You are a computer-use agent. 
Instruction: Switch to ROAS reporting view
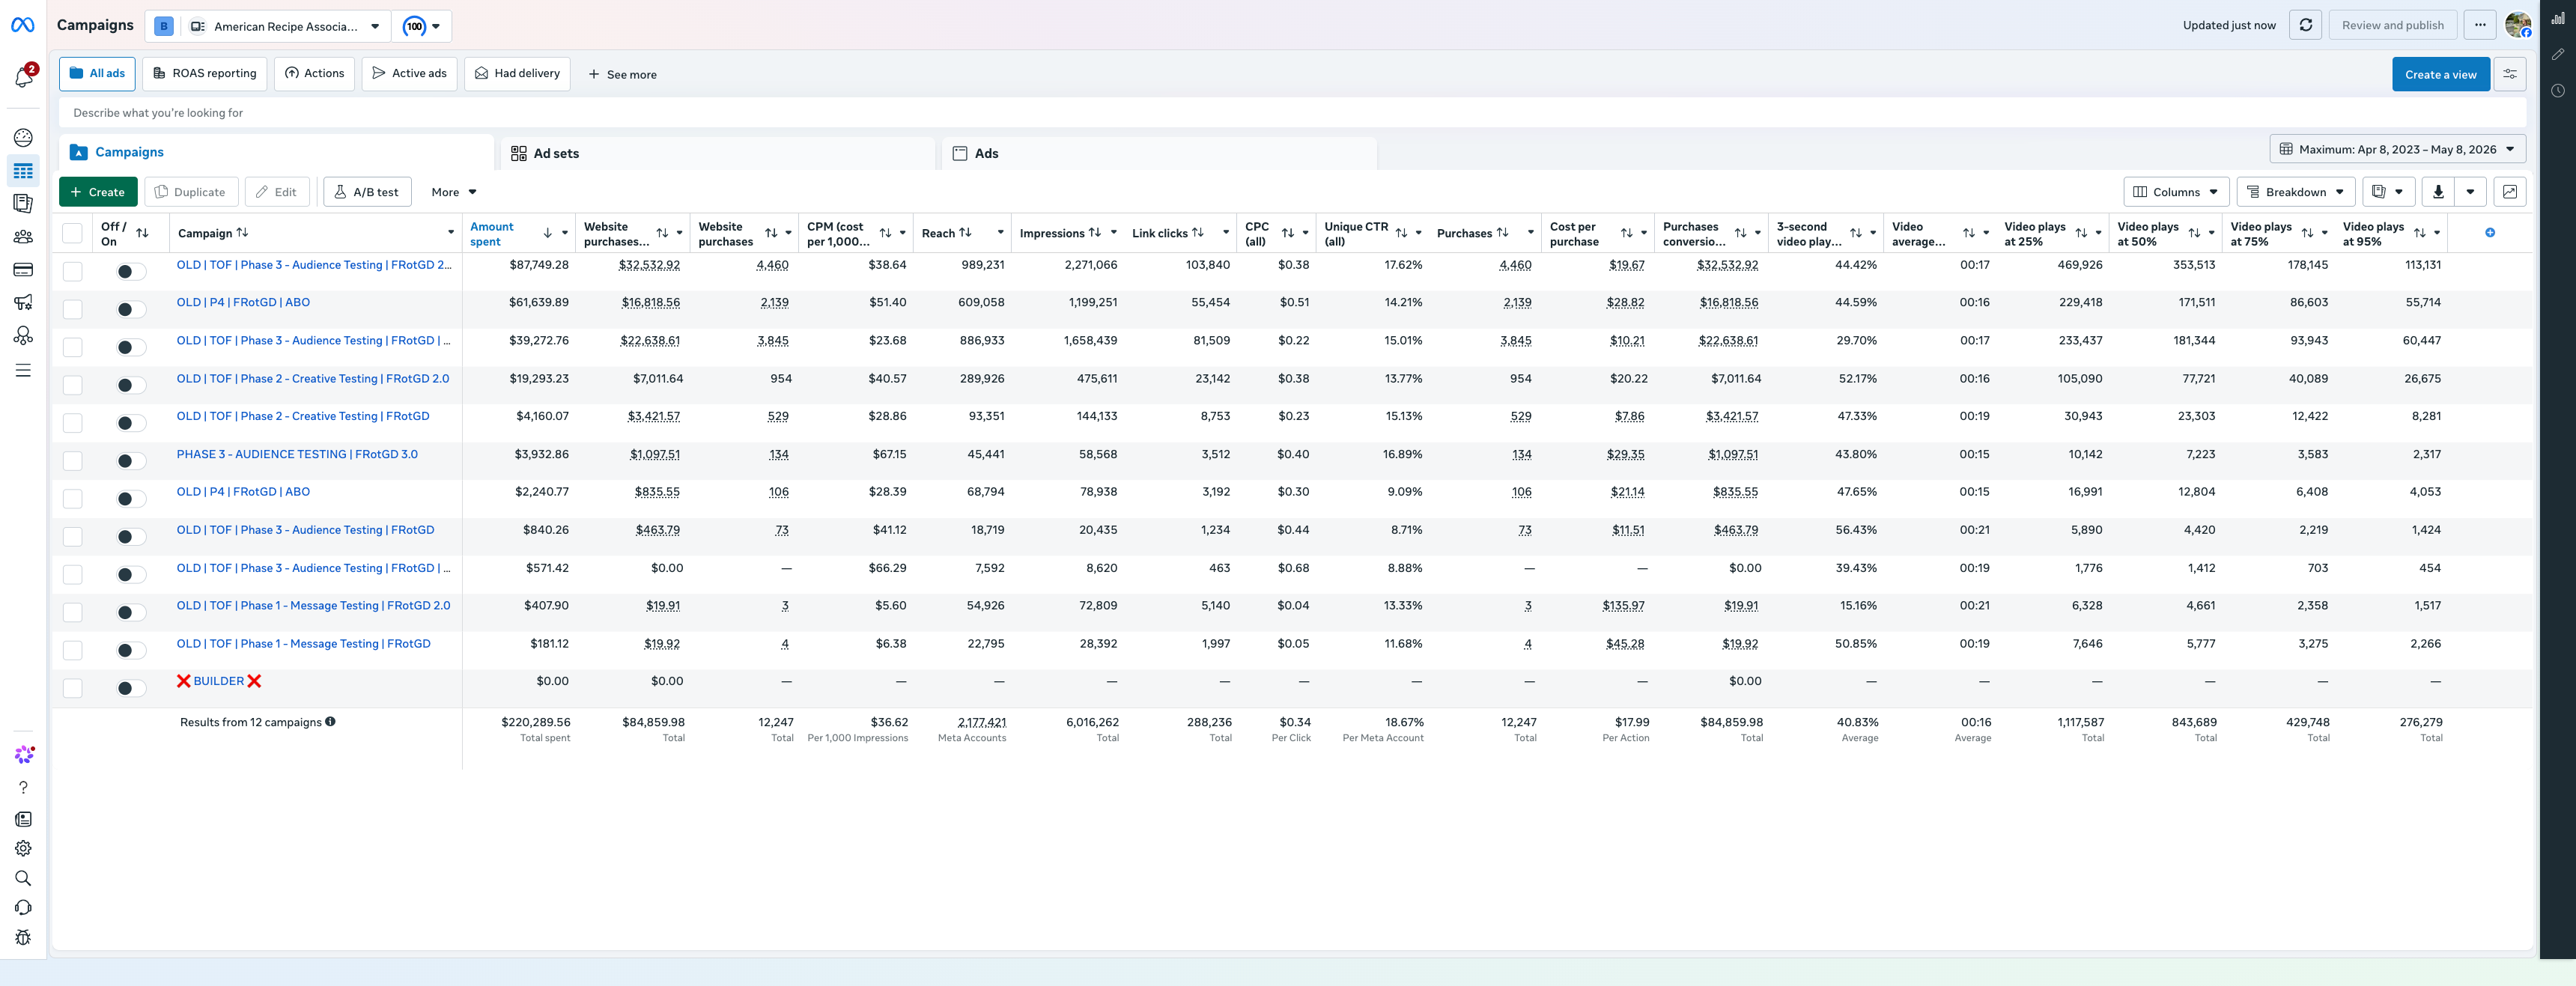point(205,73)
